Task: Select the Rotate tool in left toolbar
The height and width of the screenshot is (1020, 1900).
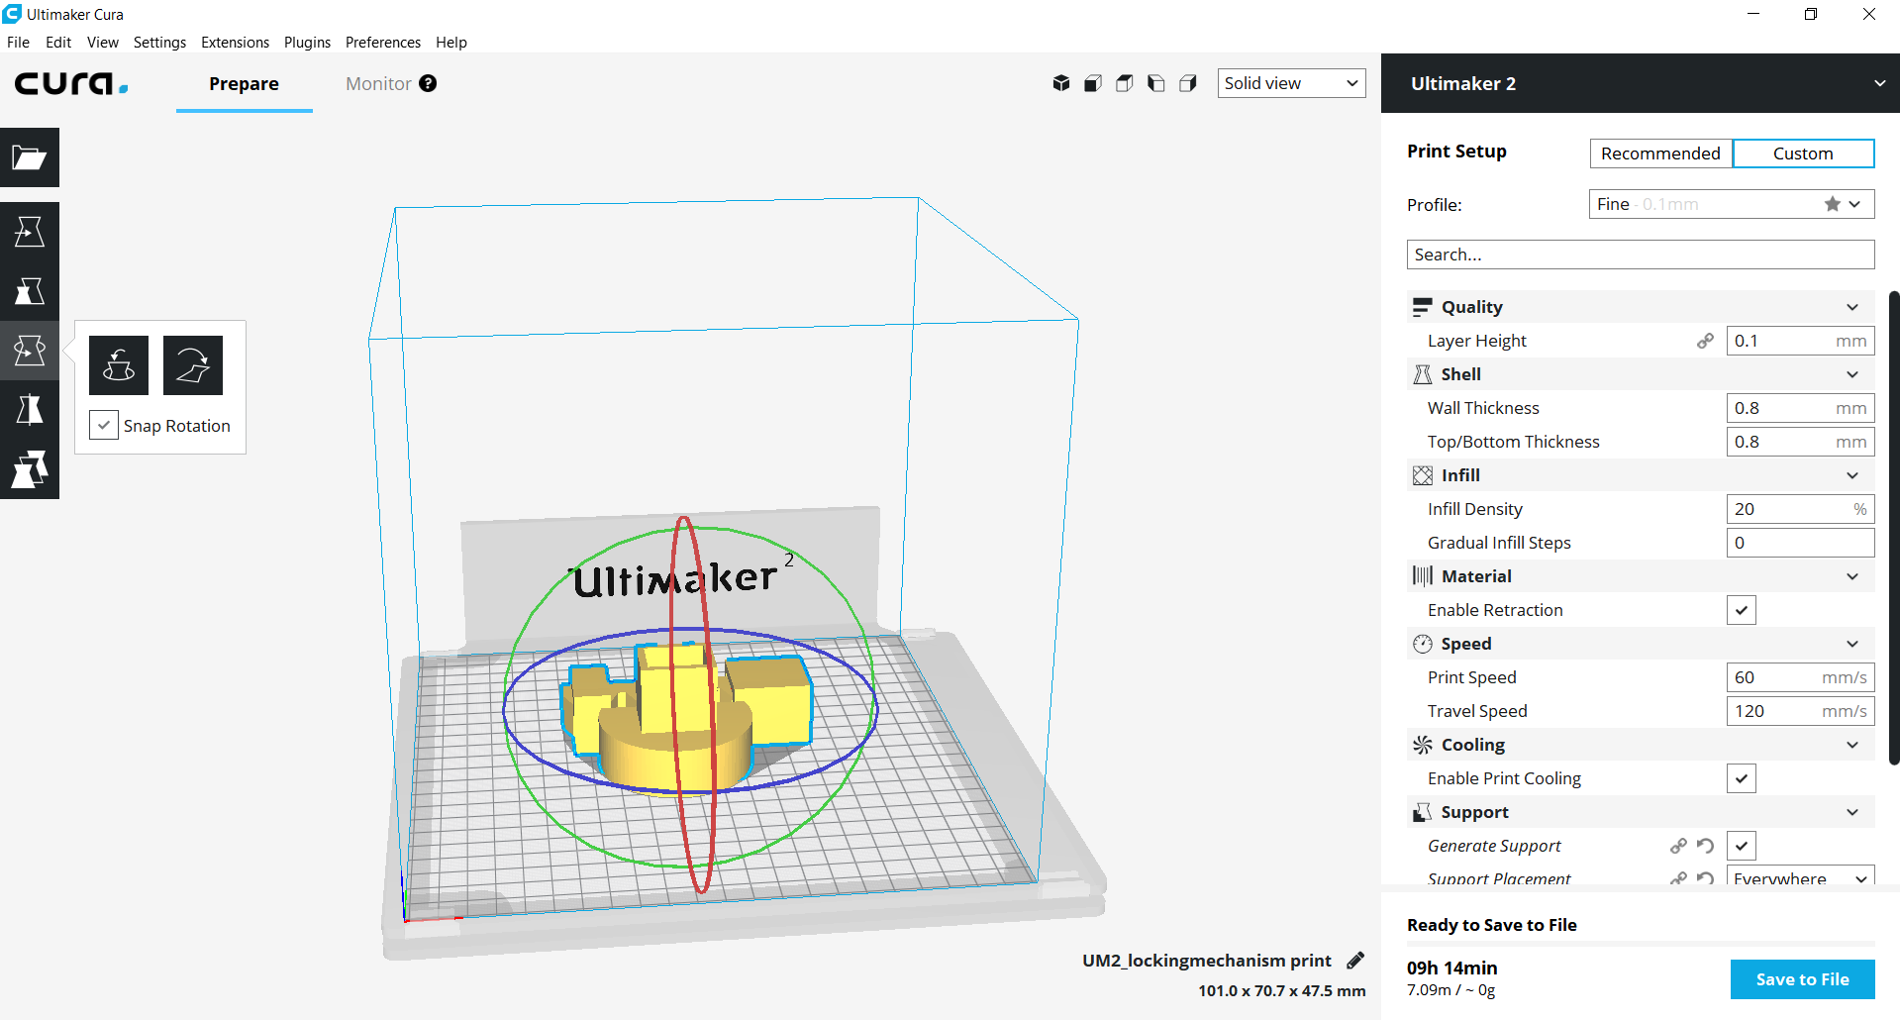Action: (x=30, y=351)
